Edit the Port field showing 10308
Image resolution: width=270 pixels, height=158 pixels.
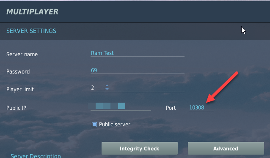[201, 108]
